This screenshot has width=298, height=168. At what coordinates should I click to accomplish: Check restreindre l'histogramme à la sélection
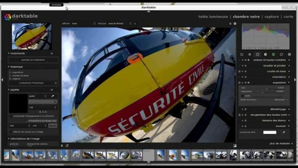(x=11, y=116)
